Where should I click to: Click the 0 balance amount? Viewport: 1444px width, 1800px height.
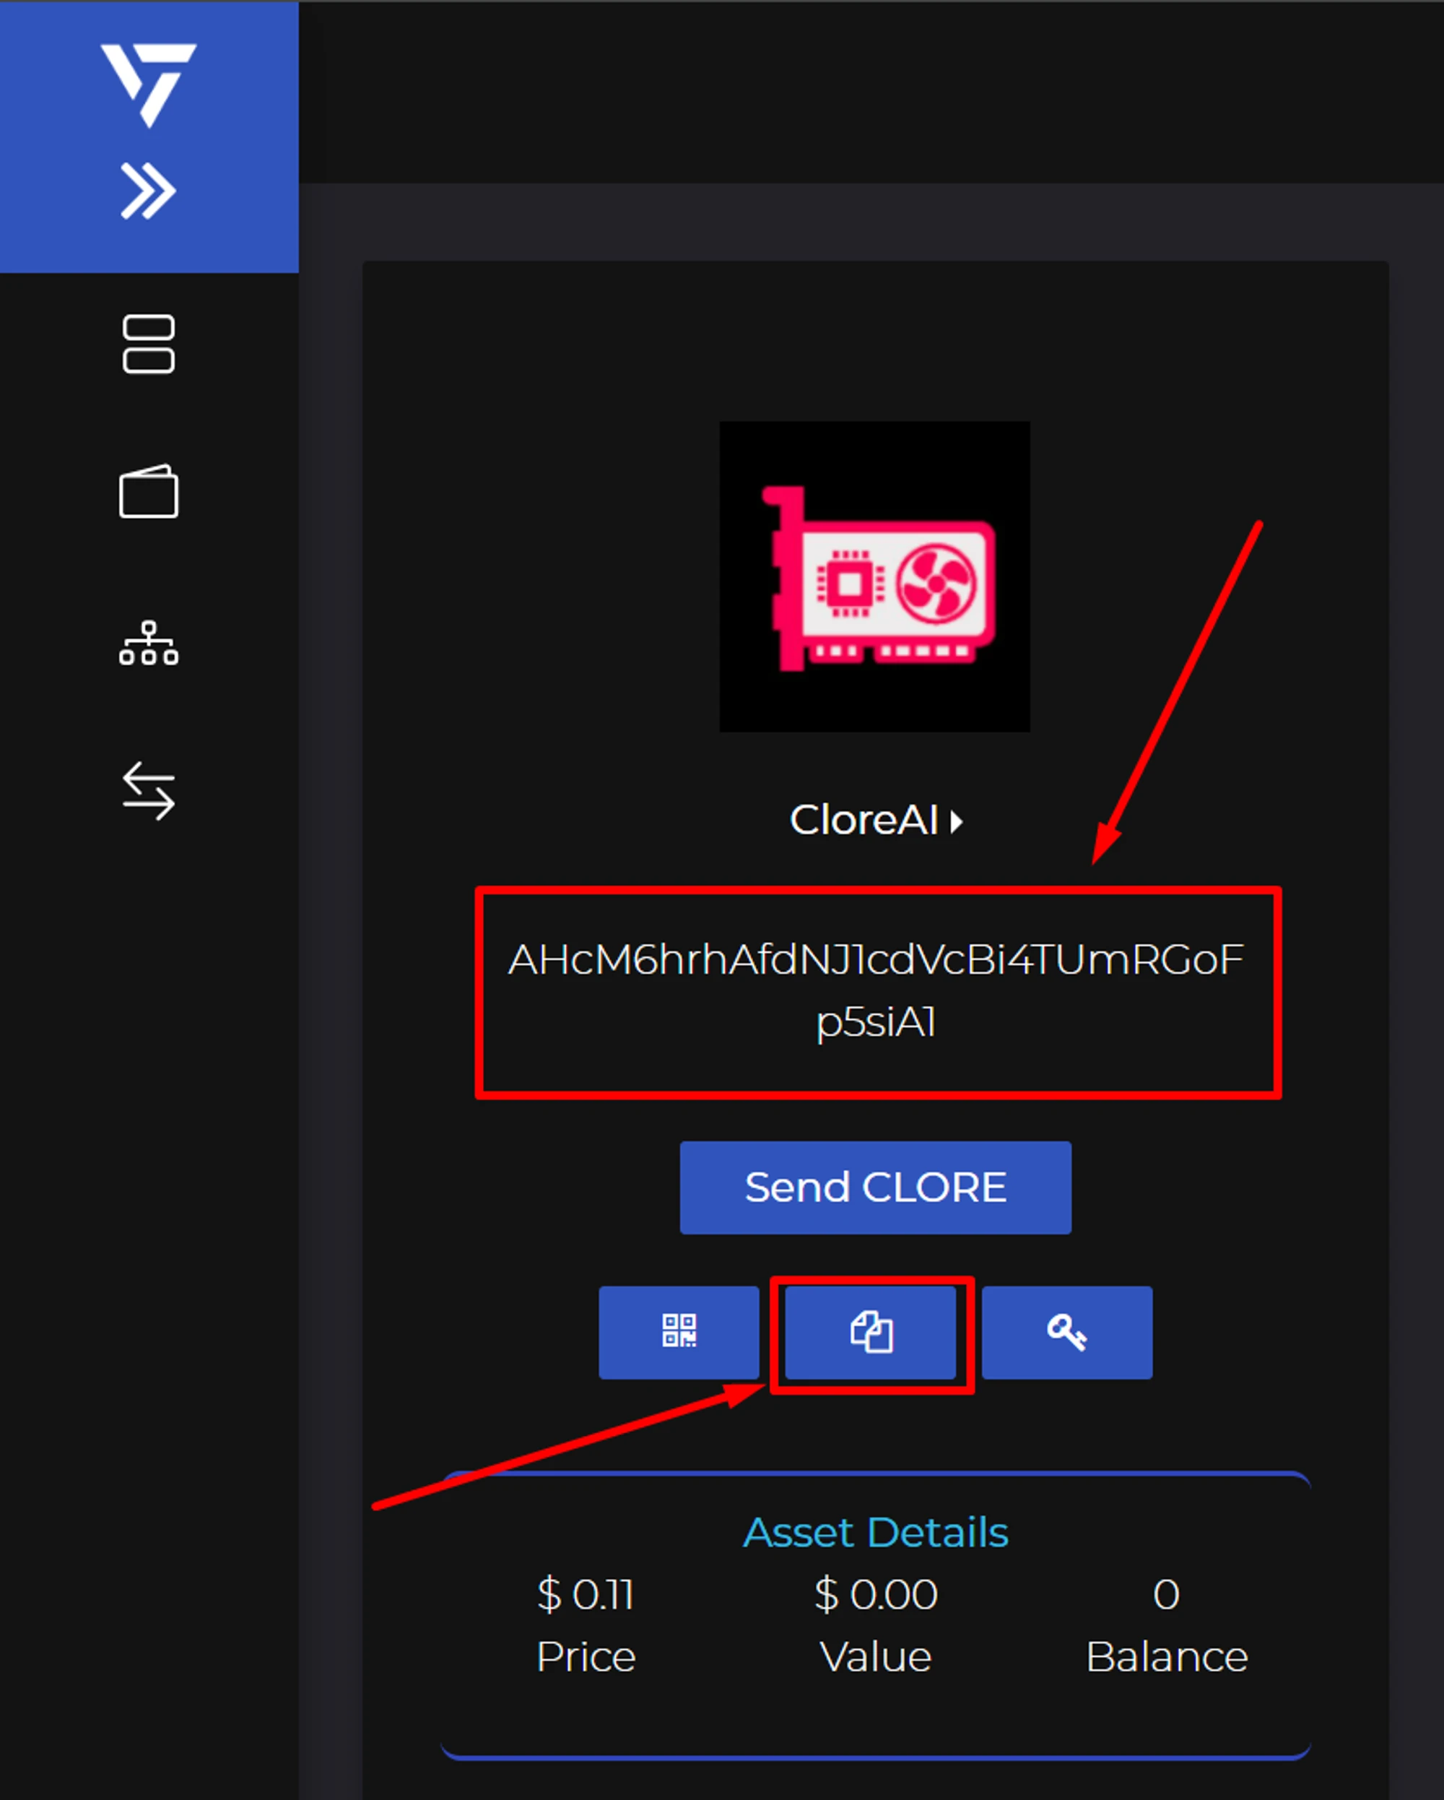point(1166,1595)
